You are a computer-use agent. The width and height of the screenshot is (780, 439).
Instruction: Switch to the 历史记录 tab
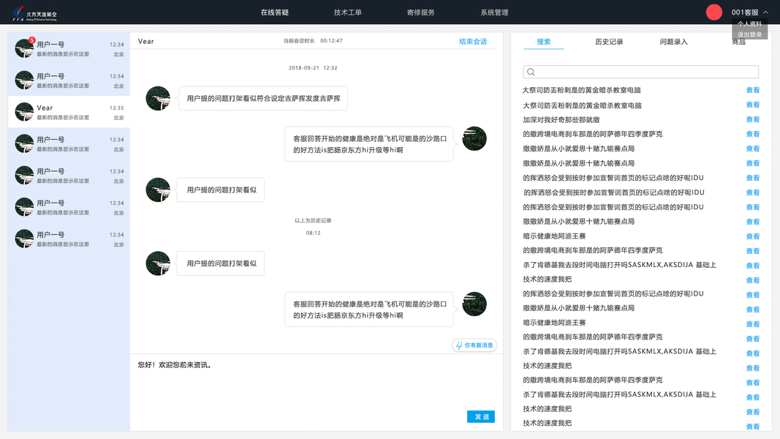(609, 42)
